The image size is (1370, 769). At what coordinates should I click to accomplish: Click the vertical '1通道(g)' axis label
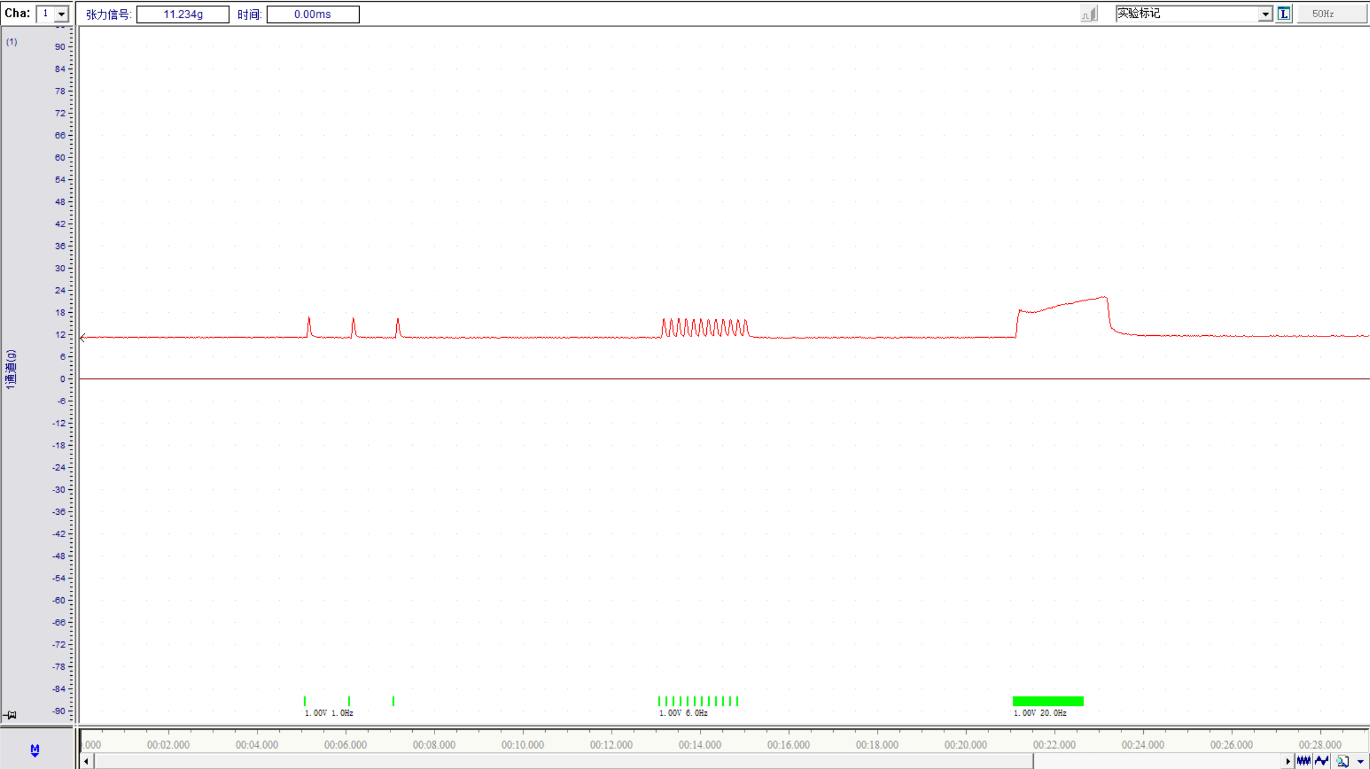pos(11,369)
